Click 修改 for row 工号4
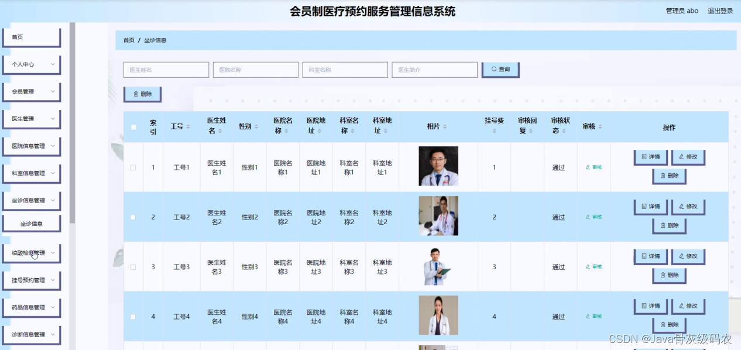The height and width of the screenshot is (350, 741). click(x=688, y=307)
